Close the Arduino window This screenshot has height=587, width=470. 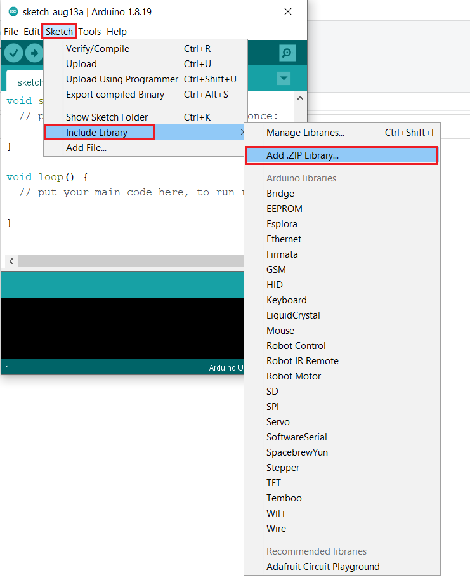coord(288,11)
